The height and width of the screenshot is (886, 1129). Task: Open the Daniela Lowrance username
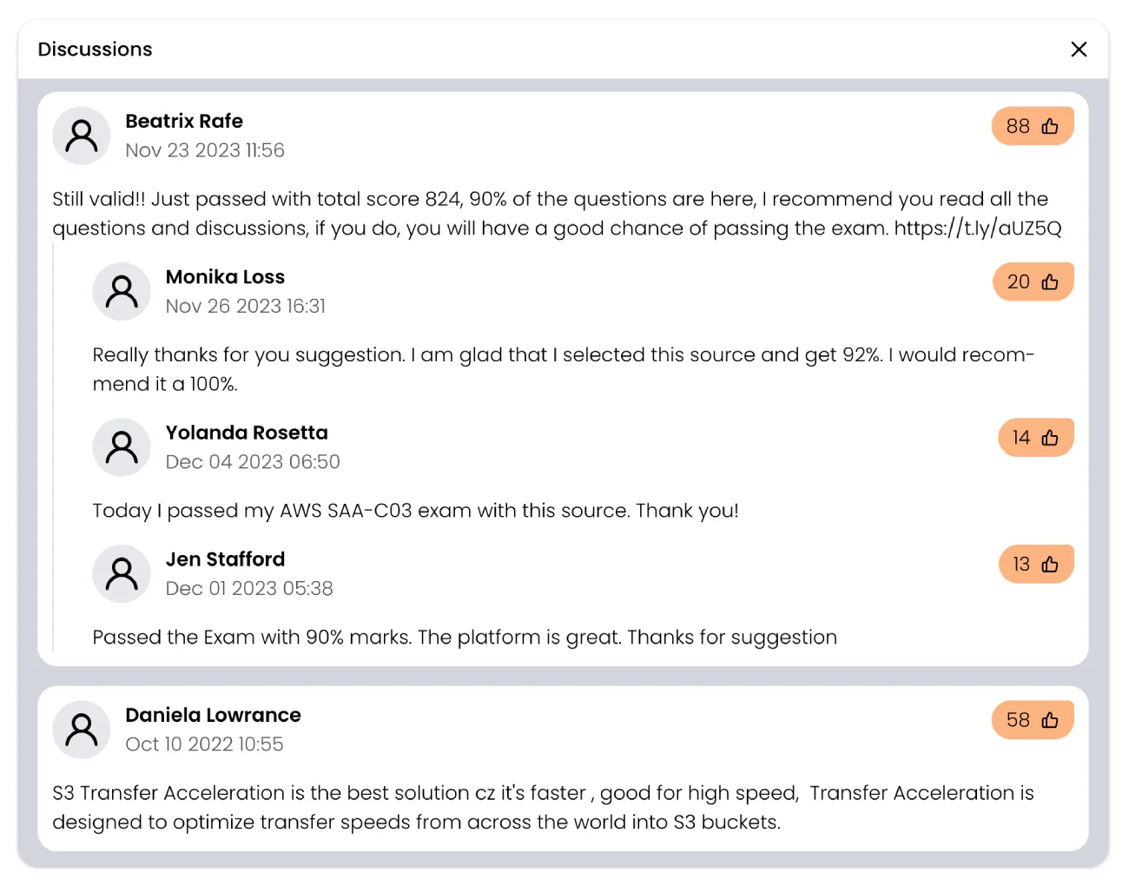point(213,715)
